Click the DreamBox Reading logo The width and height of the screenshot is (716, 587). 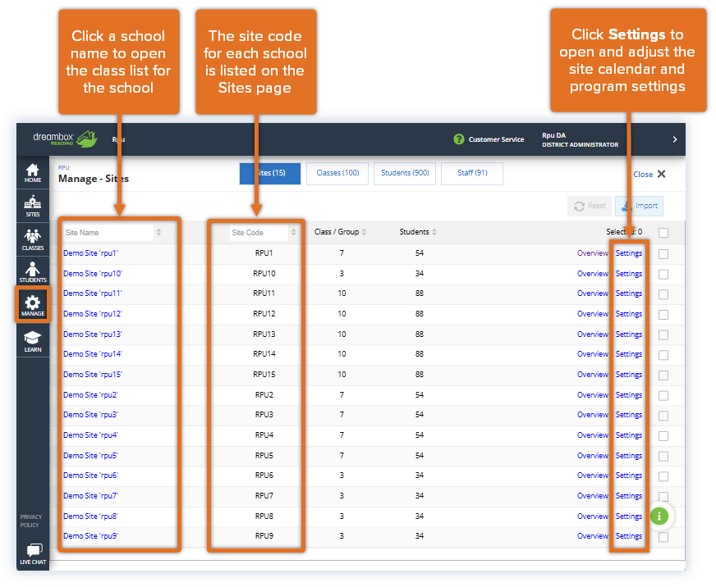tap(65, 139)
